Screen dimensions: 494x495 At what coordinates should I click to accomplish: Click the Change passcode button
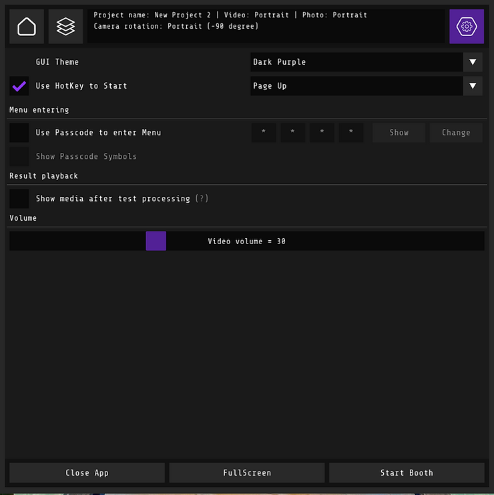[x=456, y=133]
